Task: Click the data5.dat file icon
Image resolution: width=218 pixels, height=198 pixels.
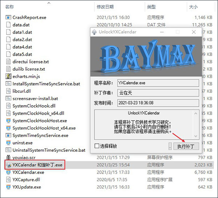Action: point(8,54)
